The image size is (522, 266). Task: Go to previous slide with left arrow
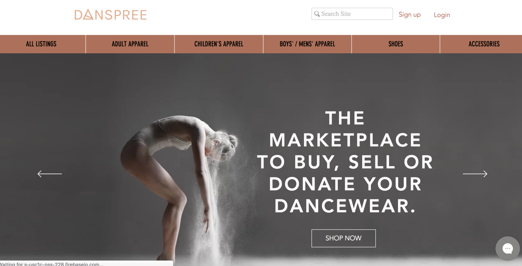(x=50, y=174)
